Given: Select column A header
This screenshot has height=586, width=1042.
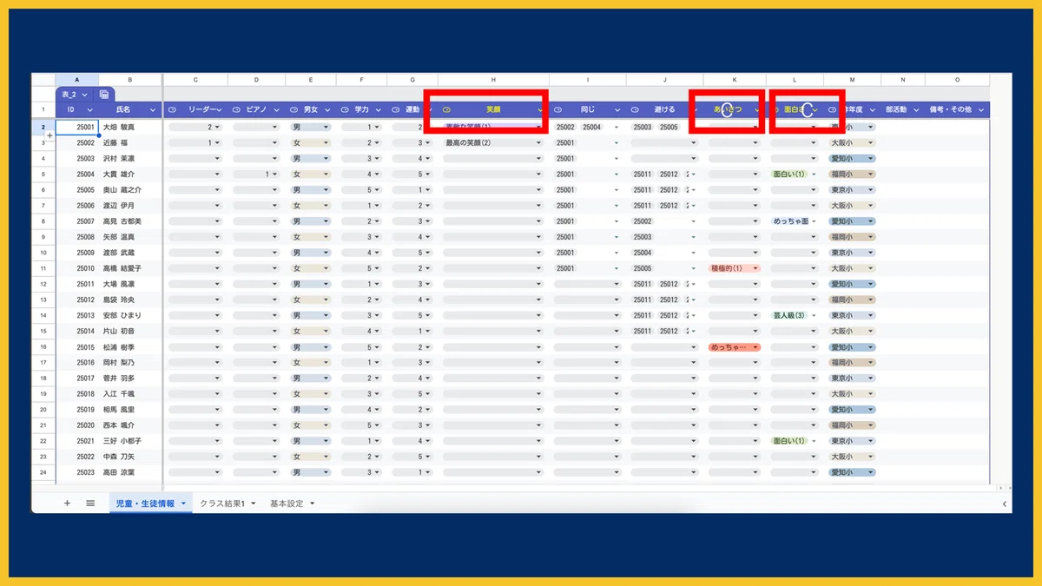Looking at the screenshot, I should [x=77, y=80].
